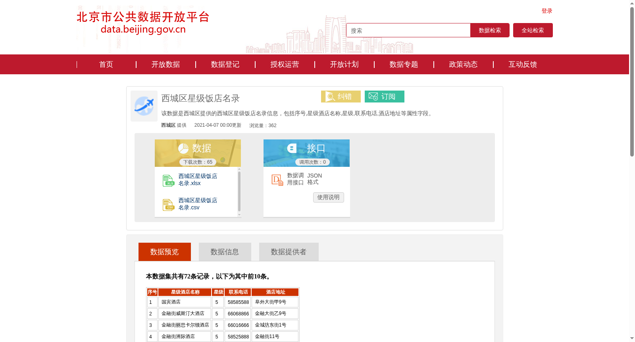Open 开放计划 navigation item
The image size is (635, 342).
click(x=344, y=64)
